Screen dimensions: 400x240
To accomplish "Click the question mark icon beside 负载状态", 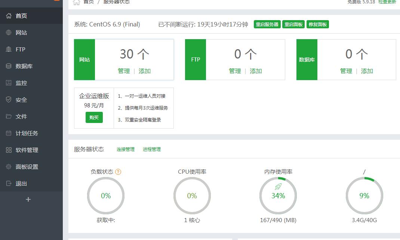I will 118,172.
